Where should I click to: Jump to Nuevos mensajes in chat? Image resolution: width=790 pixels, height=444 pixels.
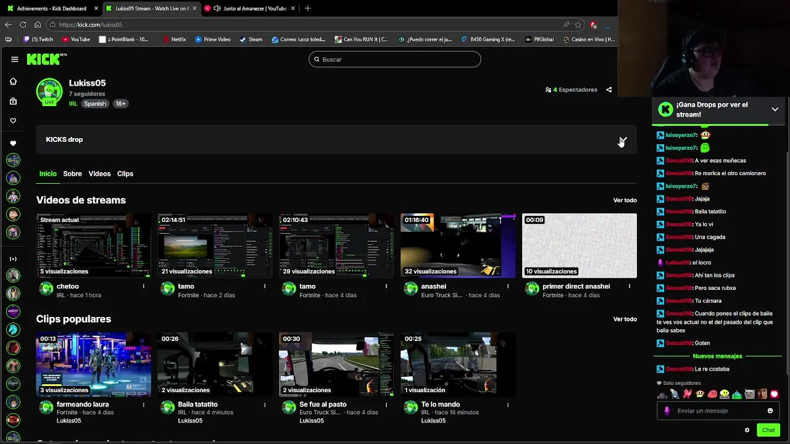[717, 356]
